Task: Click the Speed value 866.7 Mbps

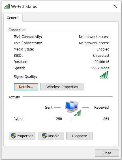Action: coord(100,68)
